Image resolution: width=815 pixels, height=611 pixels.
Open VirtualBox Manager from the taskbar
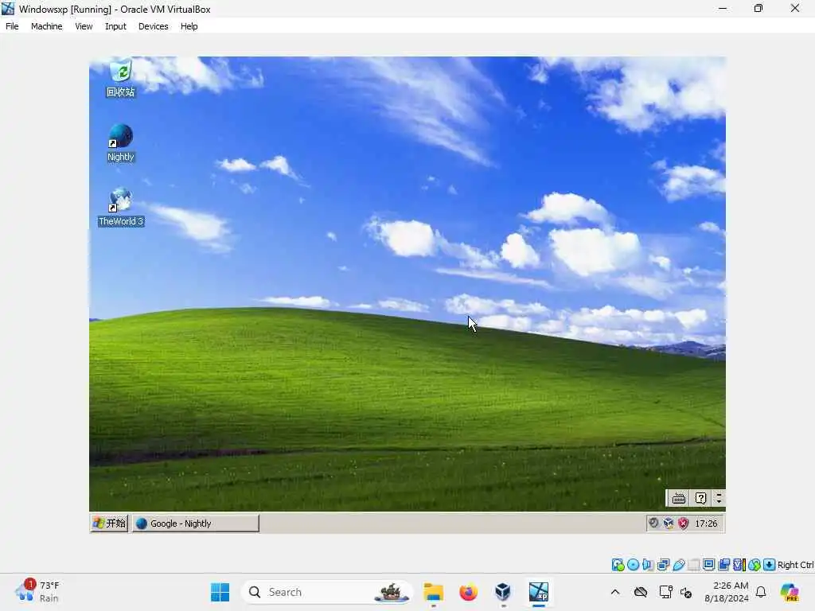tap(503, 592)
